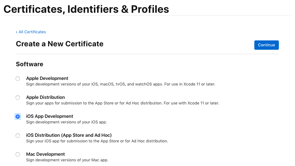Viewport: 295px width, 166px height.
Task: Select the Apple Development radio button
Action: 18,79
